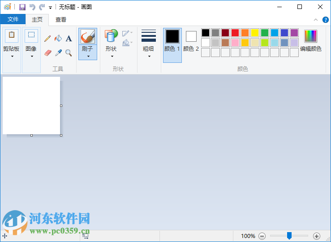Expand the 形状 dropdown arrow
This screenshot has width=331, height=242.
tap(112, 56)
